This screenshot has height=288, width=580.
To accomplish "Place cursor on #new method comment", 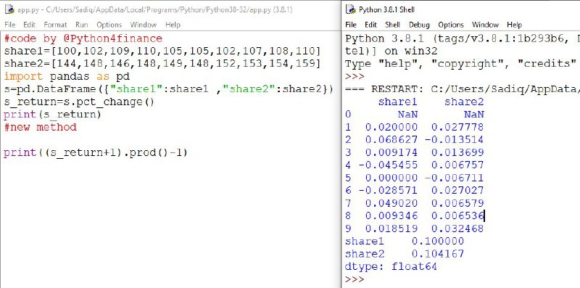I will (41, 127).
